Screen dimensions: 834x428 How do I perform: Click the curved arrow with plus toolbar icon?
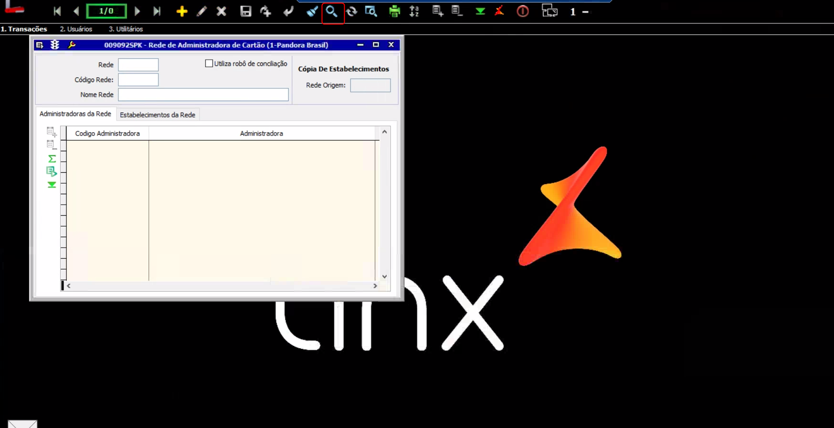(266, 11)
